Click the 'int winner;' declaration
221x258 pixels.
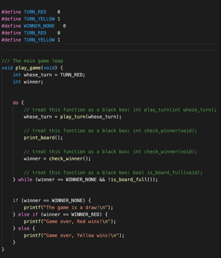[x=28, y=82]
